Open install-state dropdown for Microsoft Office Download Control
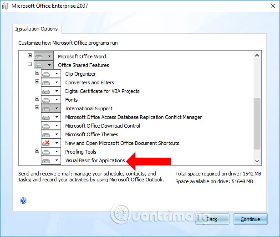This screenshot has width=280, height=237. (x=51, y=126)
